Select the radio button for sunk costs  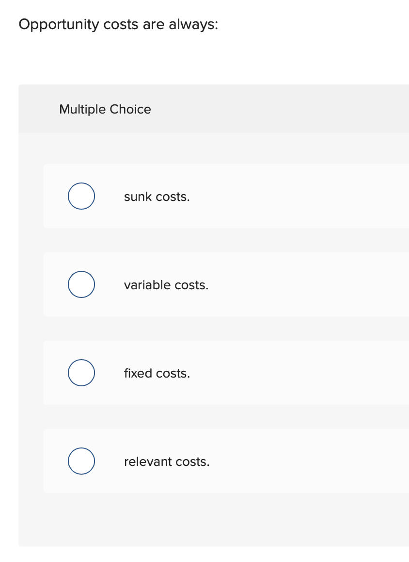(x=81, y=196)
